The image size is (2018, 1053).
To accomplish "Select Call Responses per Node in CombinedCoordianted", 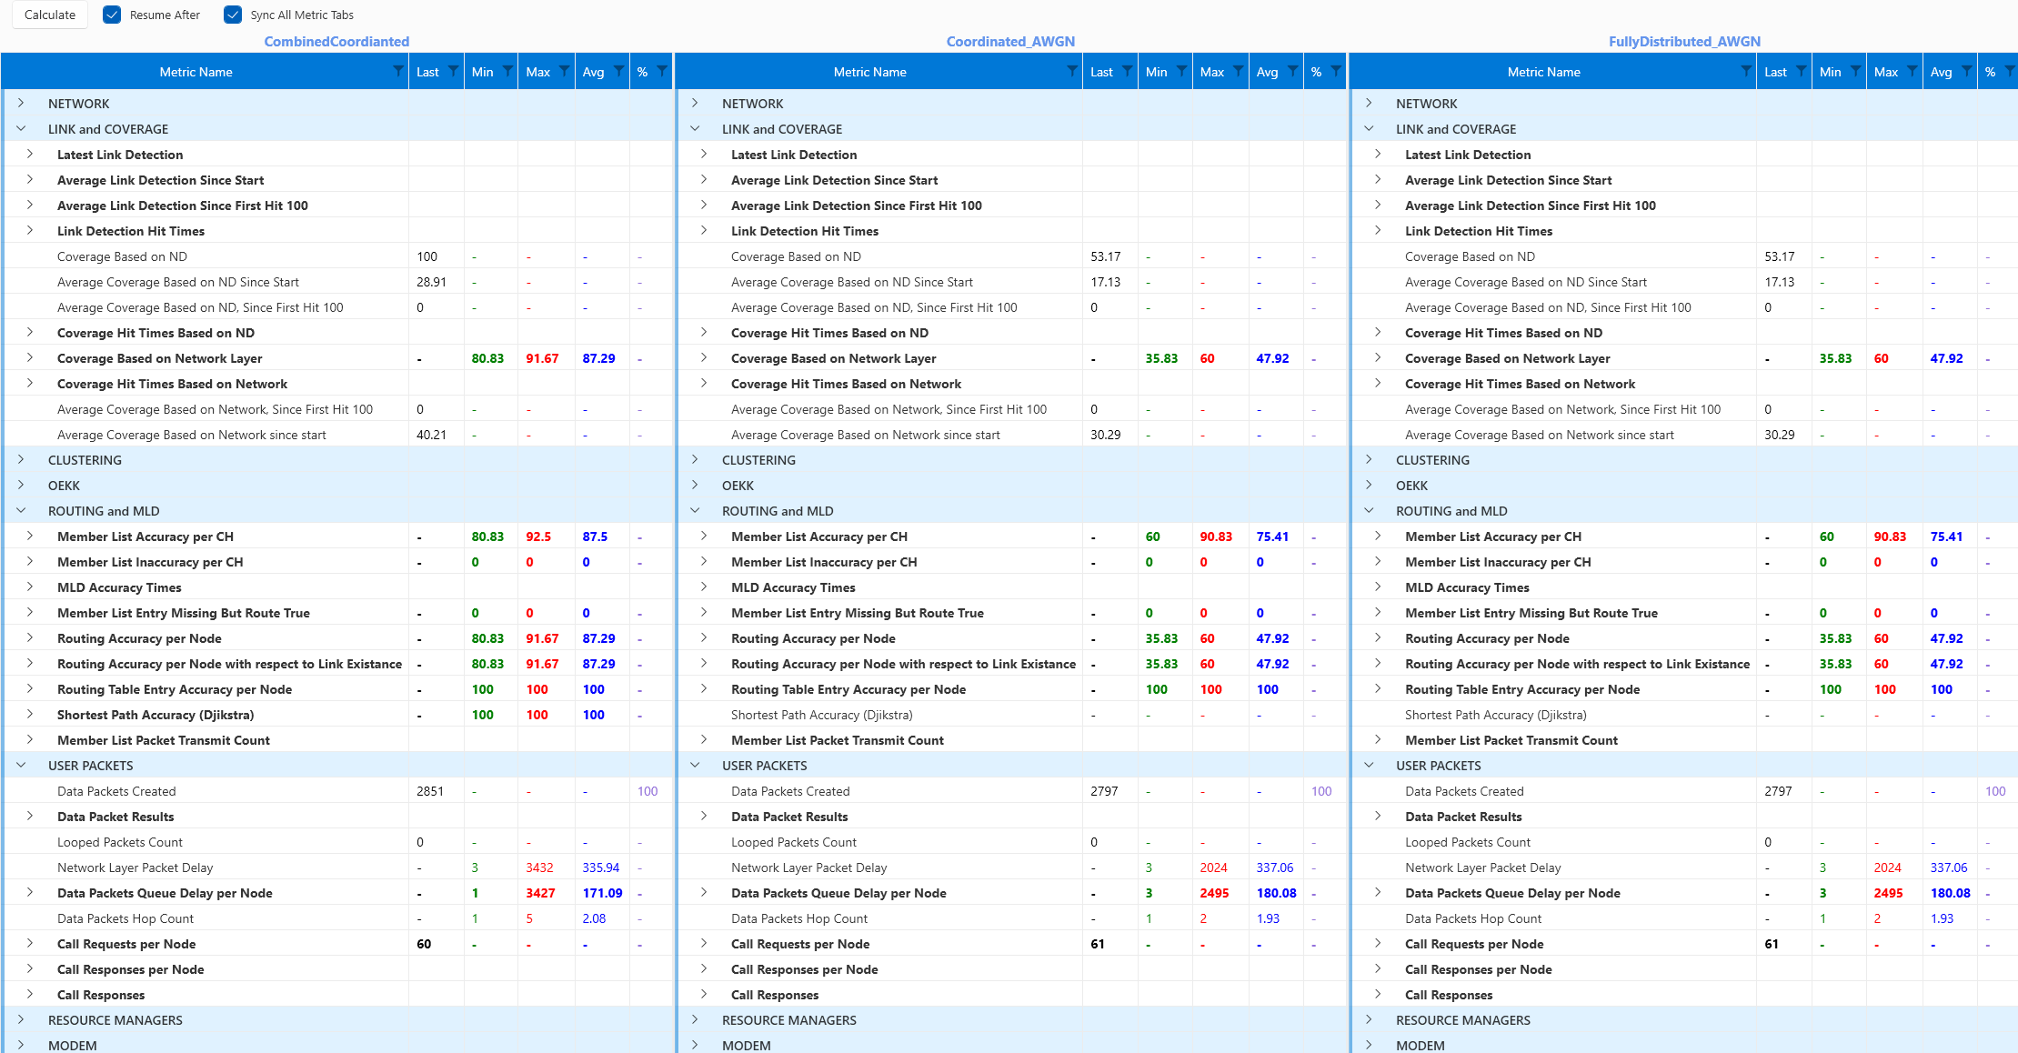I will (x=336, y=969).
